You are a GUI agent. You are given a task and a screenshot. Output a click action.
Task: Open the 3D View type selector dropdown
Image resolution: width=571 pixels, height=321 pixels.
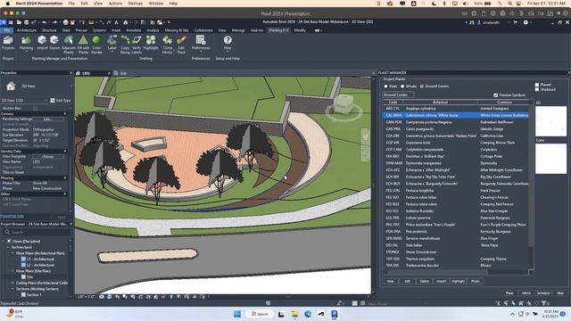[x=24, y=101]
